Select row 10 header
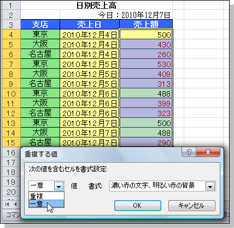This screenshot has height=228, width=234. click(x=11, y=93)
